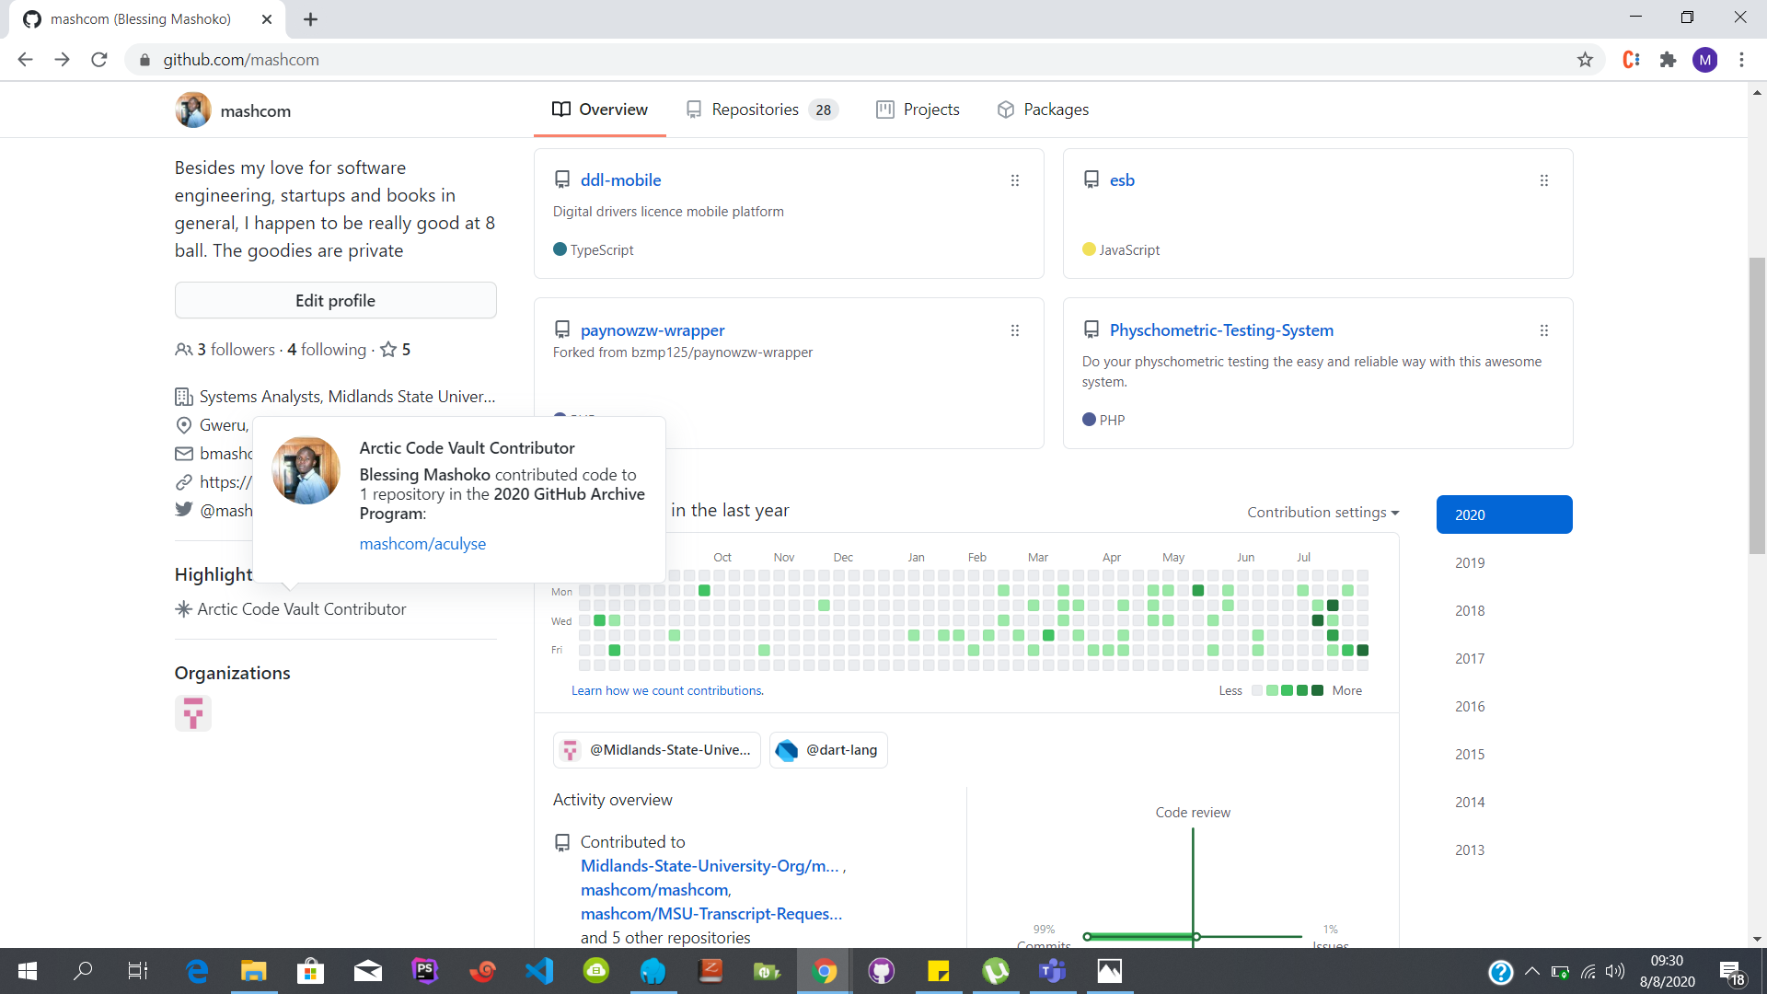1767x994 pixels.
Task: Select the 2019 contribution year
Action: [1470, 563]
